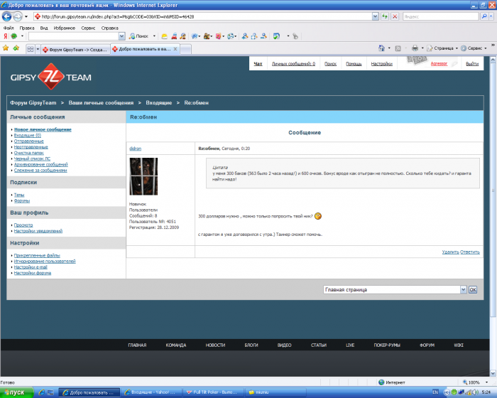
Task: Open the Вид menu
Action: pyautogui.click(x=44, y=28)
